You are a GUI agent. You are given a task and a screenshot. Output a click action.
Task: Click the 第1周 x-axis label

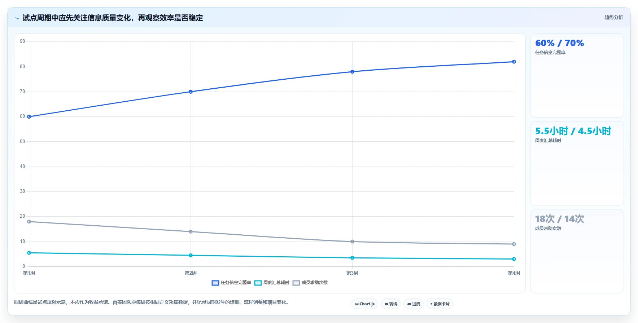tap(29, 273)
